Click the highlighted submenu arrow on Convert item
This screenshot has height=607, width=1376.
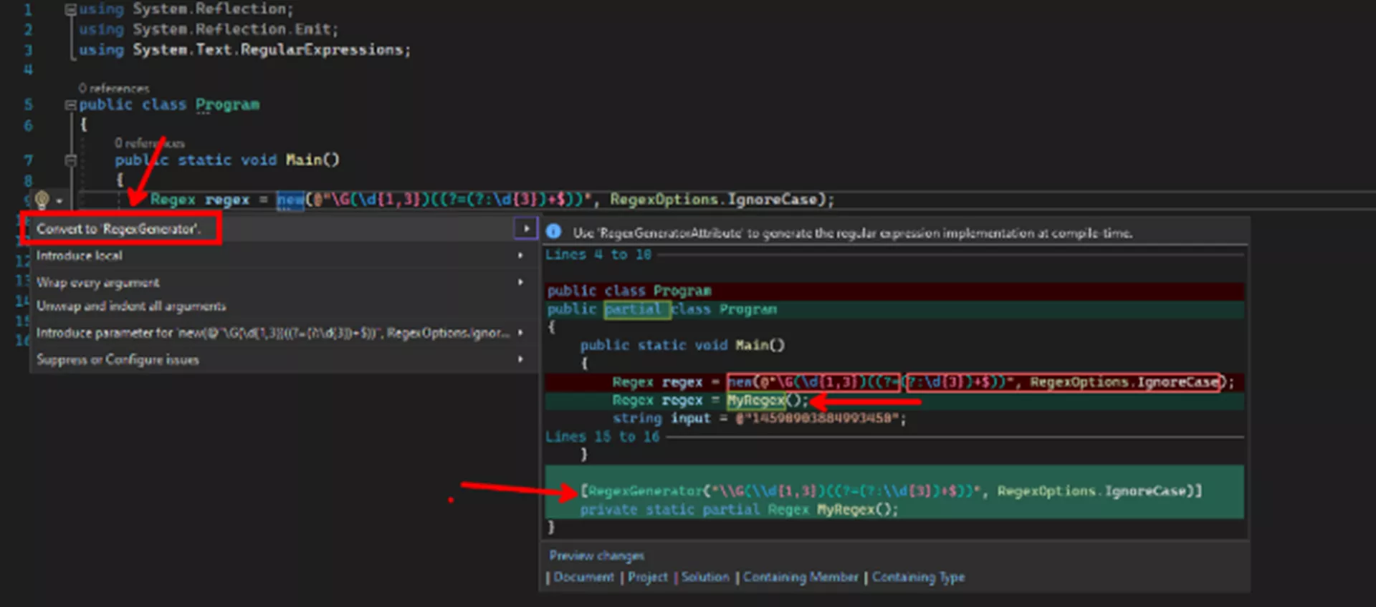coord(525,228)
